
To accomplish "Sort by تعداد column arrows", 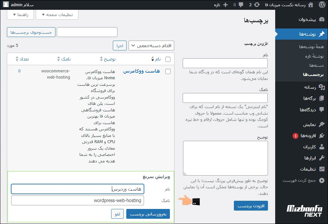I will coord(17,59).
